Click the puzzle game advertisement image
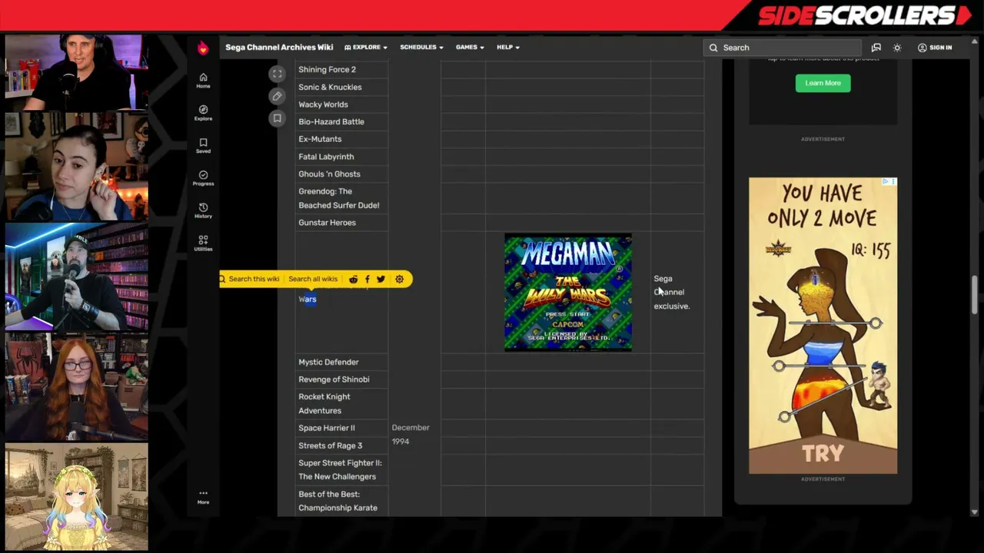The width and height of the screenshot is (984, 553). click(823, 326)
